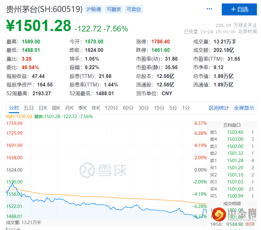Switch to the 日K chart tab
The height and width of the screenshot is (230, 261).
[43, 108]
